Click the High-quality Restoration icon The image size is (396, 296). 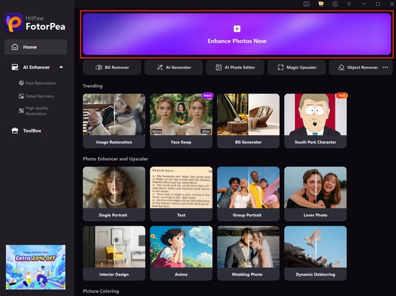click(x=21, y=111)
